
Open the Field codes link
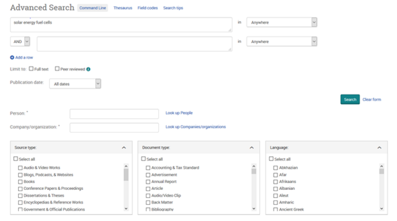coord(148,8)
